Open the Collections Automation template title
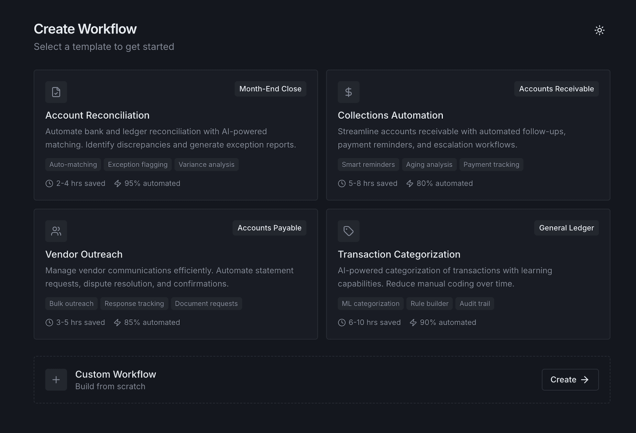Image resolution: width=636 pixels, height=433 pixels. pos(390,115)
